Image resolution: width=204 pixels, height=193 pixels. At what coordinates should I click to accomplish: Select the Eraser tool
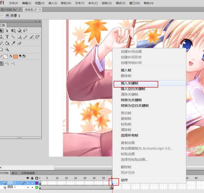19,43
